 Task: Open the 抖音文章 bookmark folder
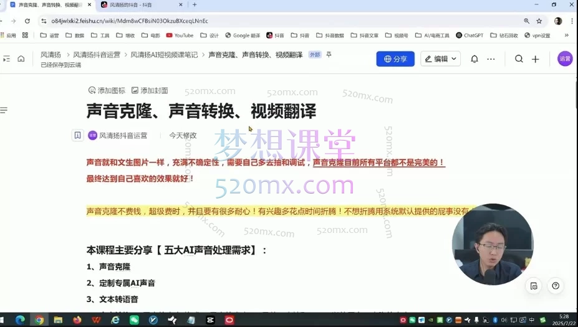(x=365, y=36)
